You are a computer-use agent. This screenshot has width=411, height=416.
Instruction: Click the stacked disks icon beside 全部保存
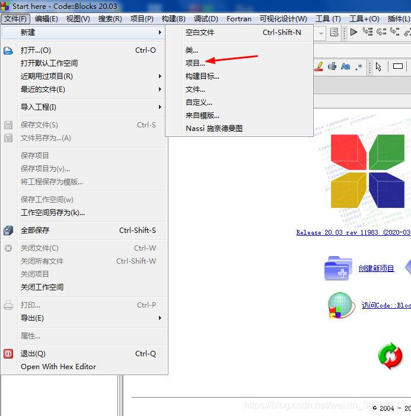pyautogui.click(x=8, y=231)
